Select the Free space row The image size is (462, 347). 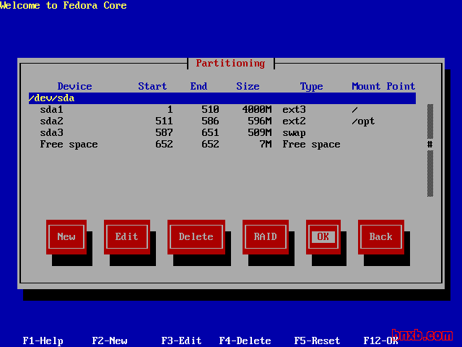point(222,144)
